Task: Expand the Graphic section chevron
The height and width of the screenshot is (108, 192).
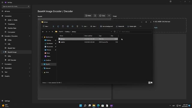Action: point(29,76)
